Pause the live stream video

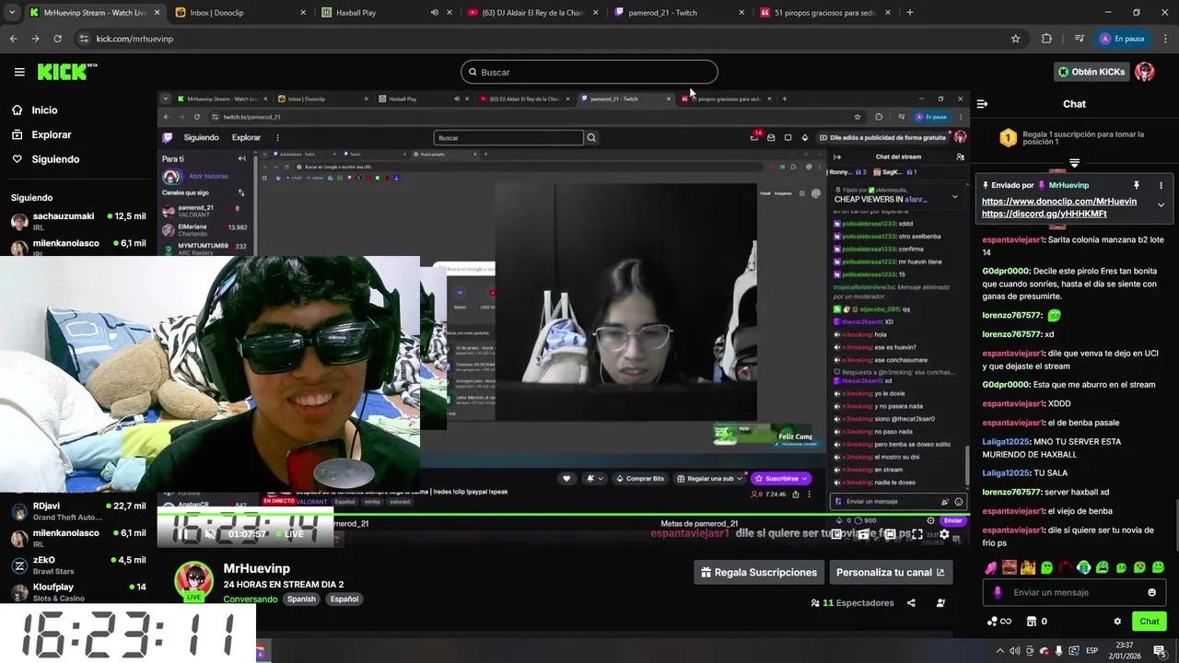[x=181, y=534]
